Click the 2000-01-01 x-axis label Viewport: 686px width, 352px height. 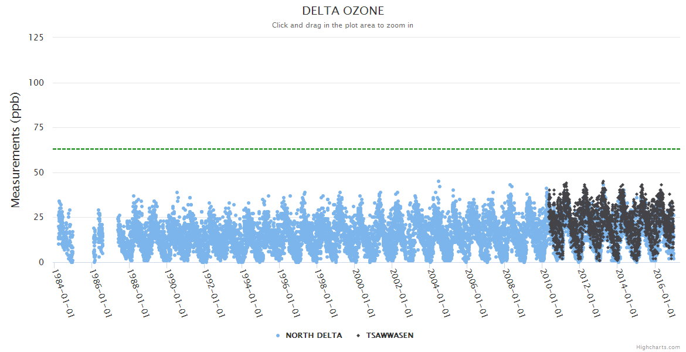pos(365,292)
